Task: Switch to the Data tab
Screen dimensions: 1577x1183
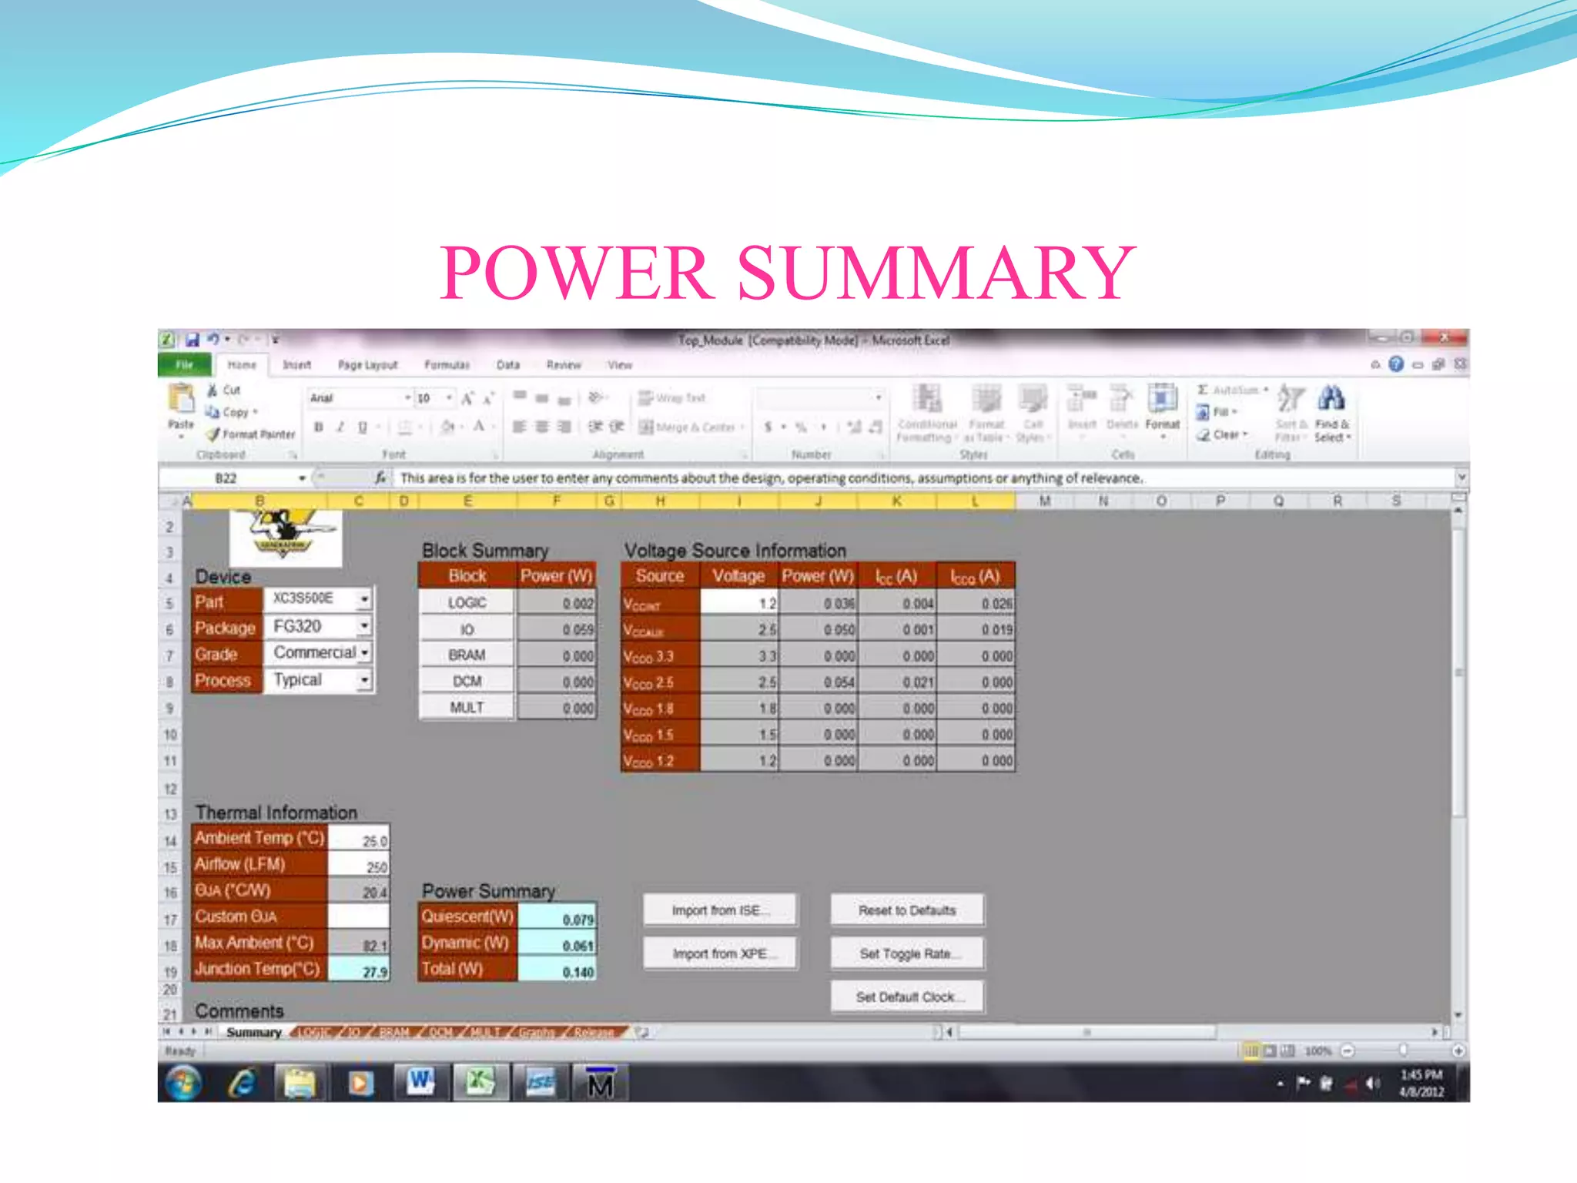Action: (508, 365)
